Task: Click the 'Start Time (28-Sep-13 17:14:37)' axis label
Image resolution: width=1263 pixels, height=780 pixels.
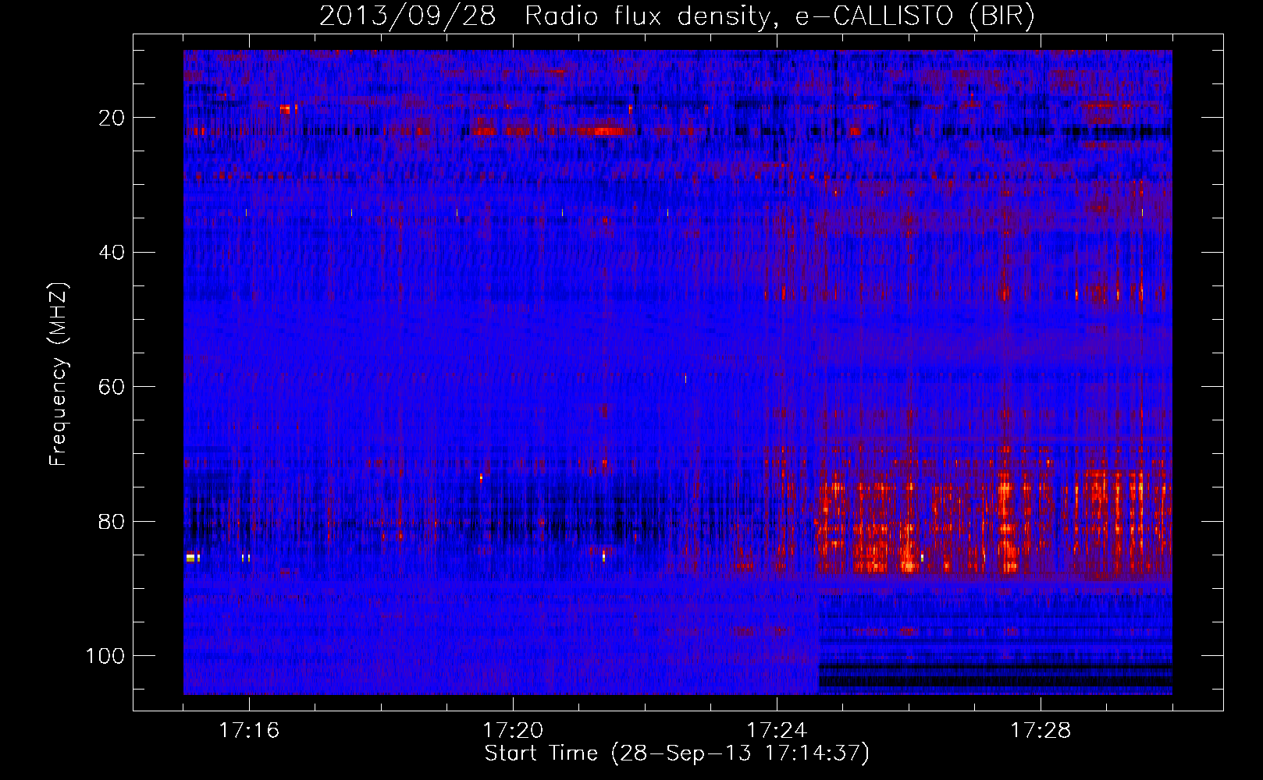Action: (677, 753)
